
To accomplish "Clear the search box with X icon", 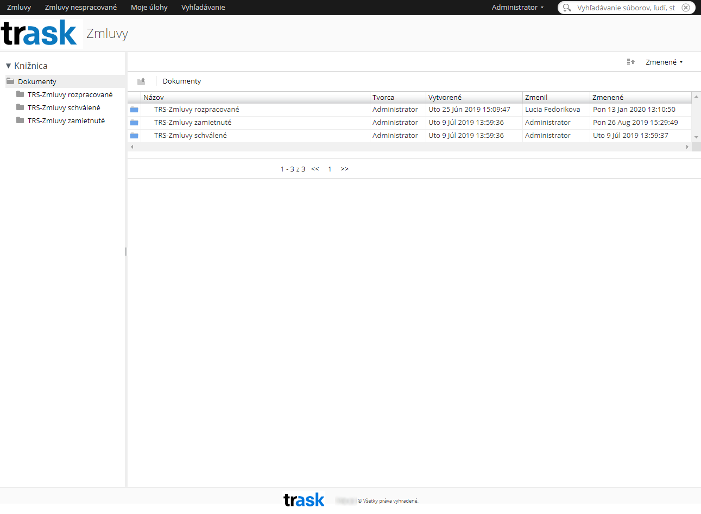I will pyautogui.click(x=686, y=8).
